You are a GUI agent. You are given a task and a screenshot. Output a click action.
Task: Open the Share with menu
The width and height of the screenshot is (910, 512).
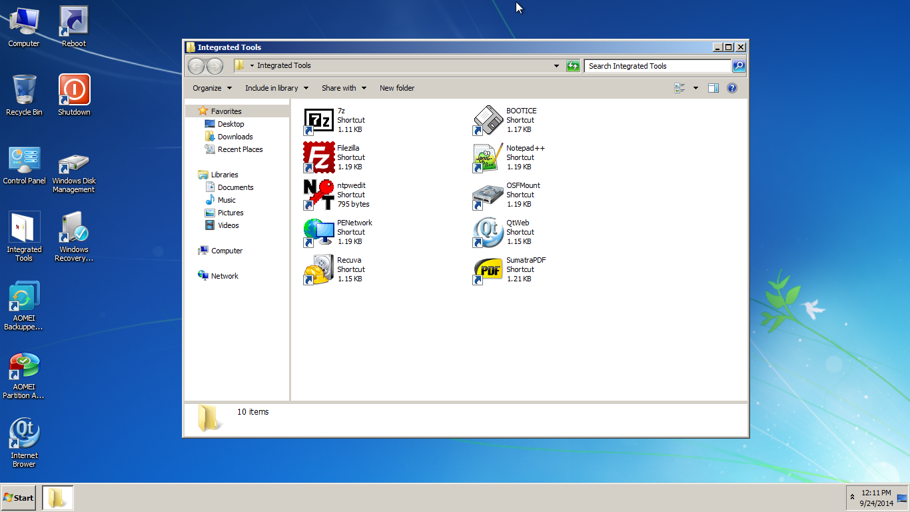[344, 88]
